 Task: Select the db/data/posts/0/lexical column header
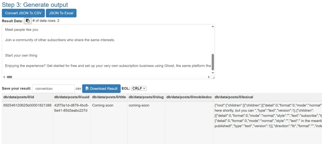234,97
